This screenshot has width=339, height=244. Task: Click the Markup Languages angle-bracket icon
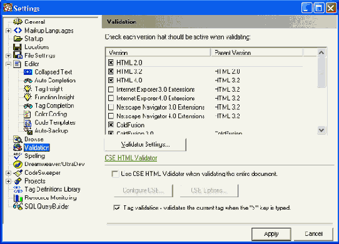coord(18,31)
